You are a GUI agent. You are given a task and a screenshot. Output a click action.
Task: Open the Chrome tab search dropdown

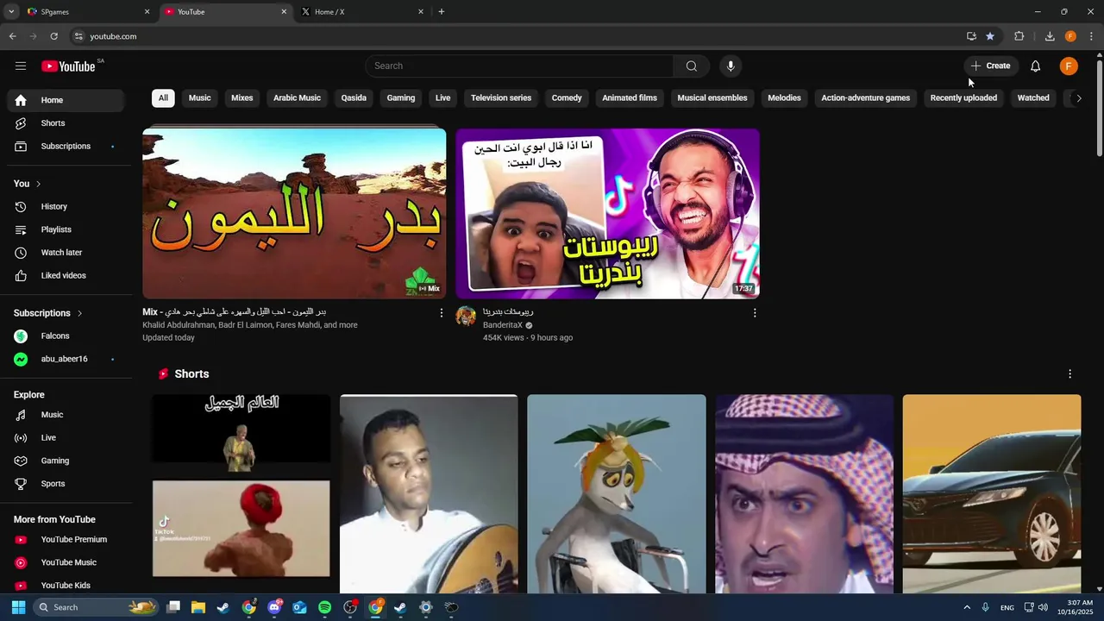tap(11, 12)
